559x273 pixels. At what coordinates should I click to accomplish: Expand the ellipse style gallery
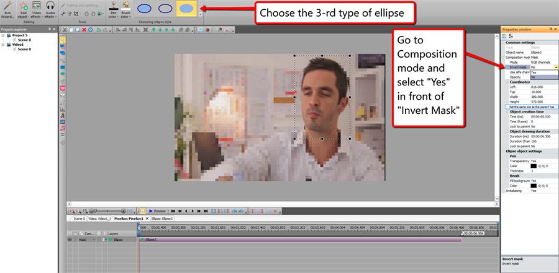201,14
